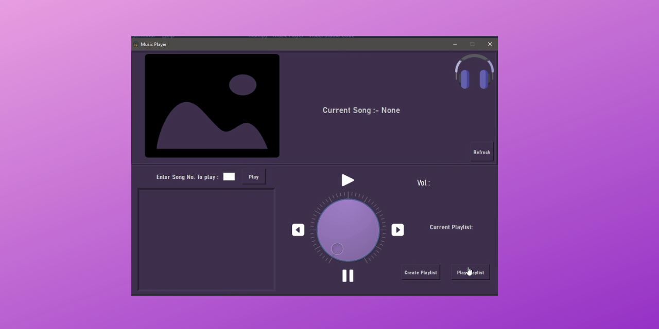Click the song number input box

click(229, 176)
